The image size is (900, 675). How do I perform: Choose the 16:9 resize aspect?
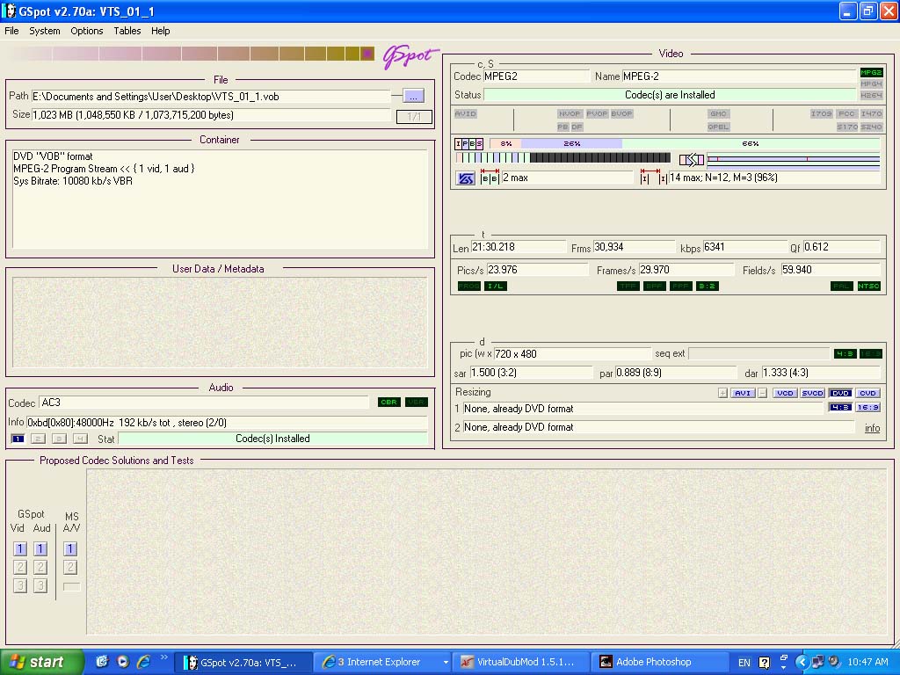(x=867, y=407)
